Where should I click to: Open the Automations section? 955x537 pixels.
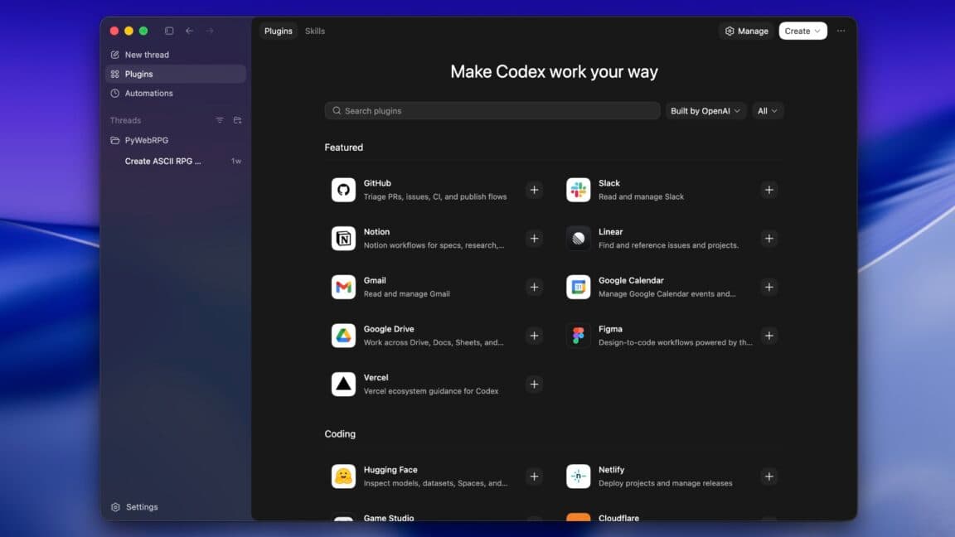150,93
